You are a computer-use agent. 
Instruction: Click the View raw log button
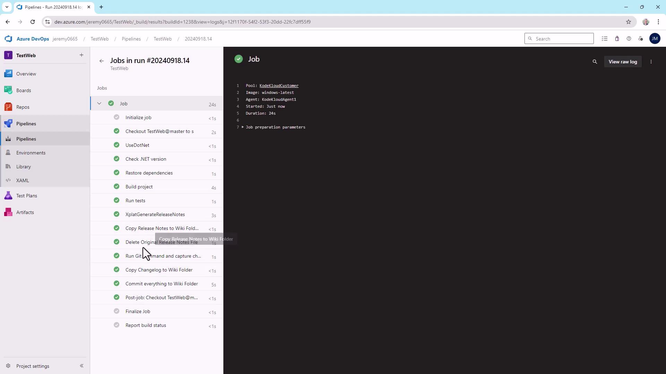pyautogui.click(x=622, y=62)
